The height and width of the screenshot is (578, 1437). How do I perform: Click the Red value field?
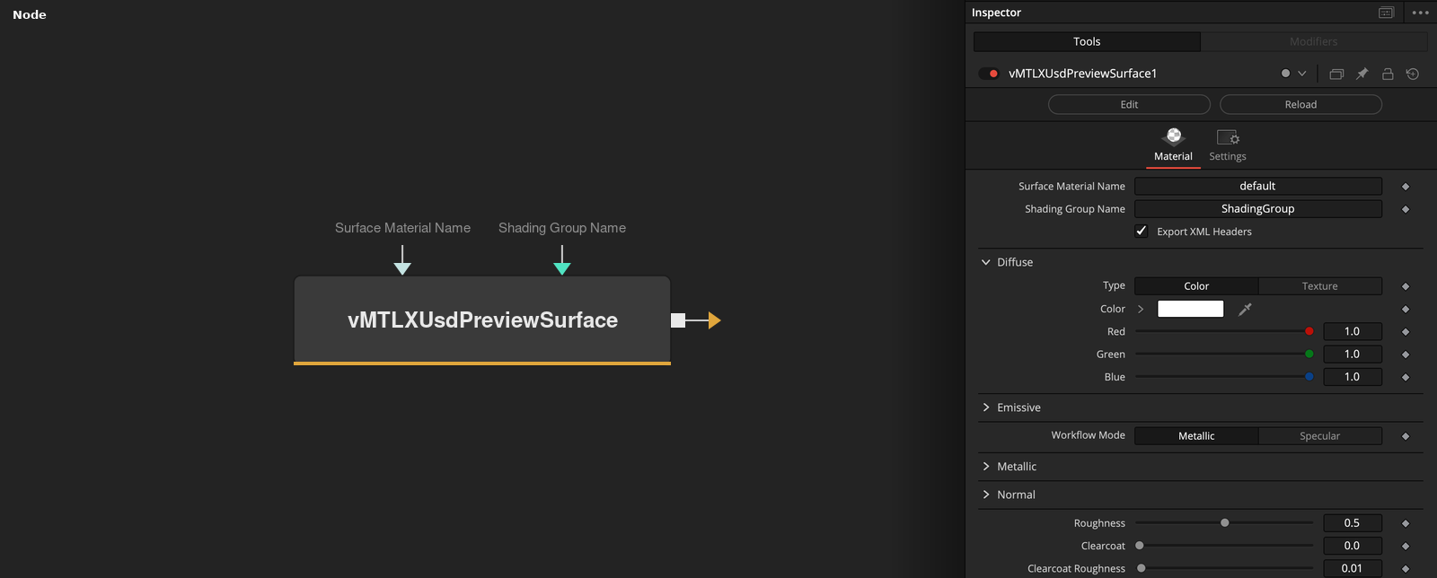[1353, 331]
